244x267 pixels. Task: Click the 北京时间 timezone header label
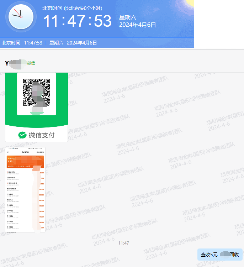click(x=72, y=8)
